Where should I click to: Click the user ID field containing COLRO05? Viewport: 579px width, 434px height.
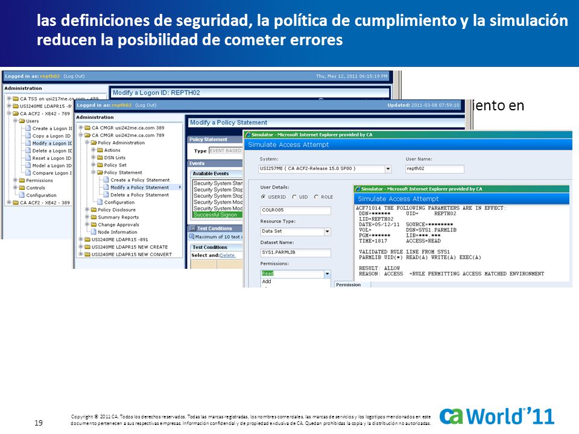296,210
